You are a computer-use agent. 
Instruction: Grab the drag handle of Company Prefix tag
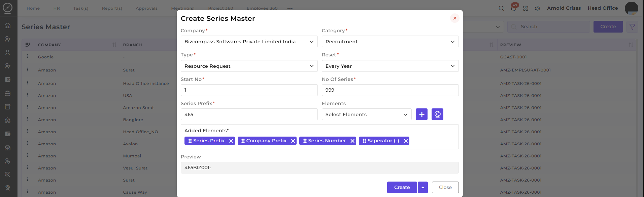243,141
